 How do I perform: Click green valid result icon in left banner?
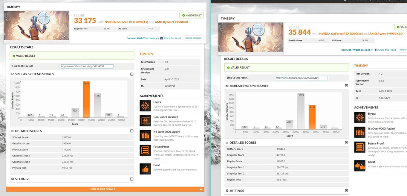click(14, 56)
